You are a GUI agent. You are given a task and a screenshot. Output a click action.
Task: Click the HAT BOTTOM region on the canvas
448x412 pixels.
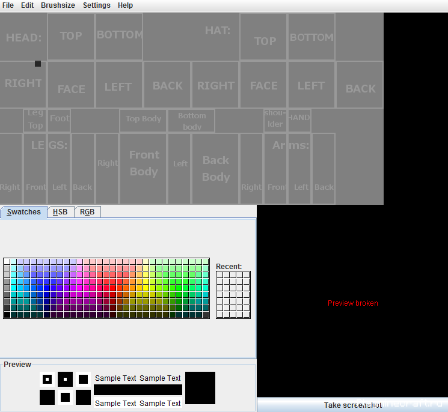(x=311, y=37)
